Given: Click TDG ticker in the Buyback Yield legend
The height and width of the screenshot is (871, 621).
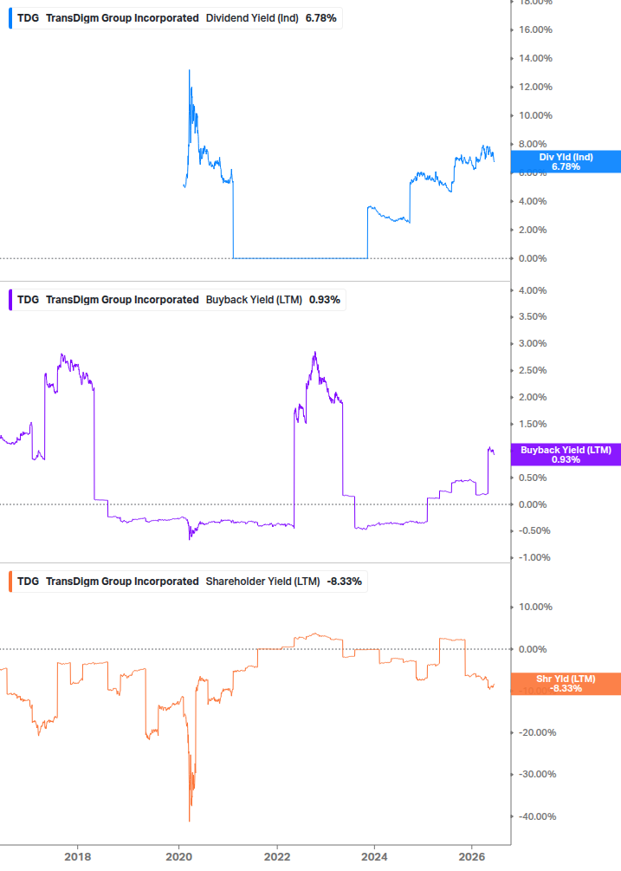Looking at the screenshot, I should pos(29,300).
